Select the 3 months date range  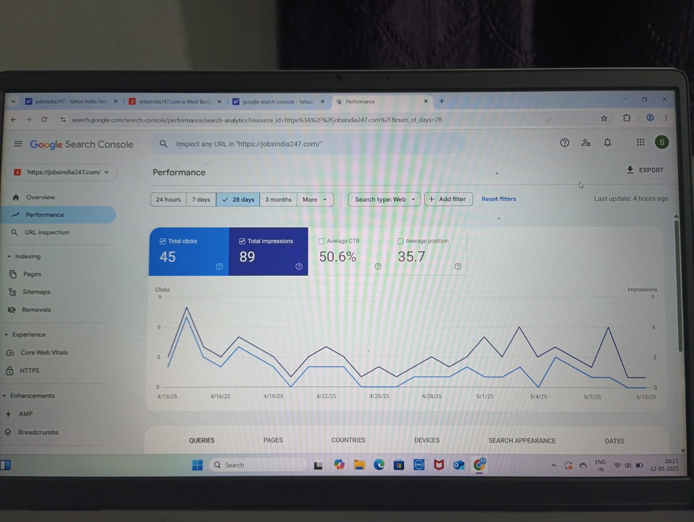278,199
